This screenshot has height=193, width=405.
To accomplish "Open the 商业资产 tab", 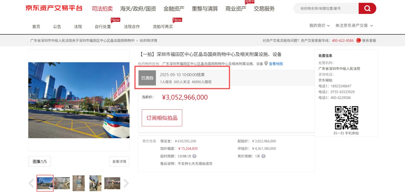I will 236,9.
